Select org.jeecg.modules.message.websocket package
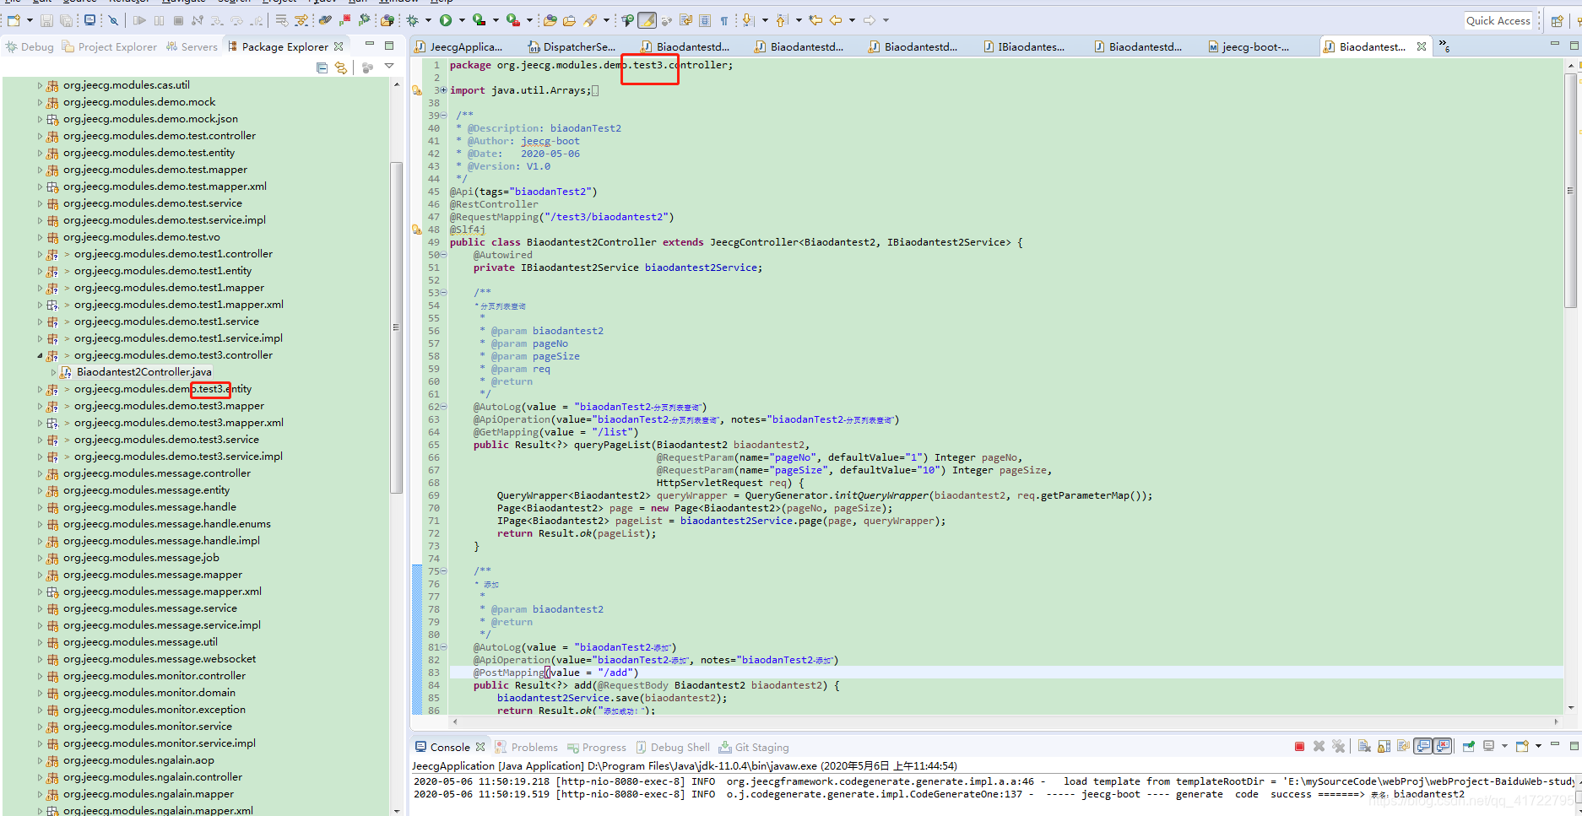The image size is (1582, 816). point(160,659)
